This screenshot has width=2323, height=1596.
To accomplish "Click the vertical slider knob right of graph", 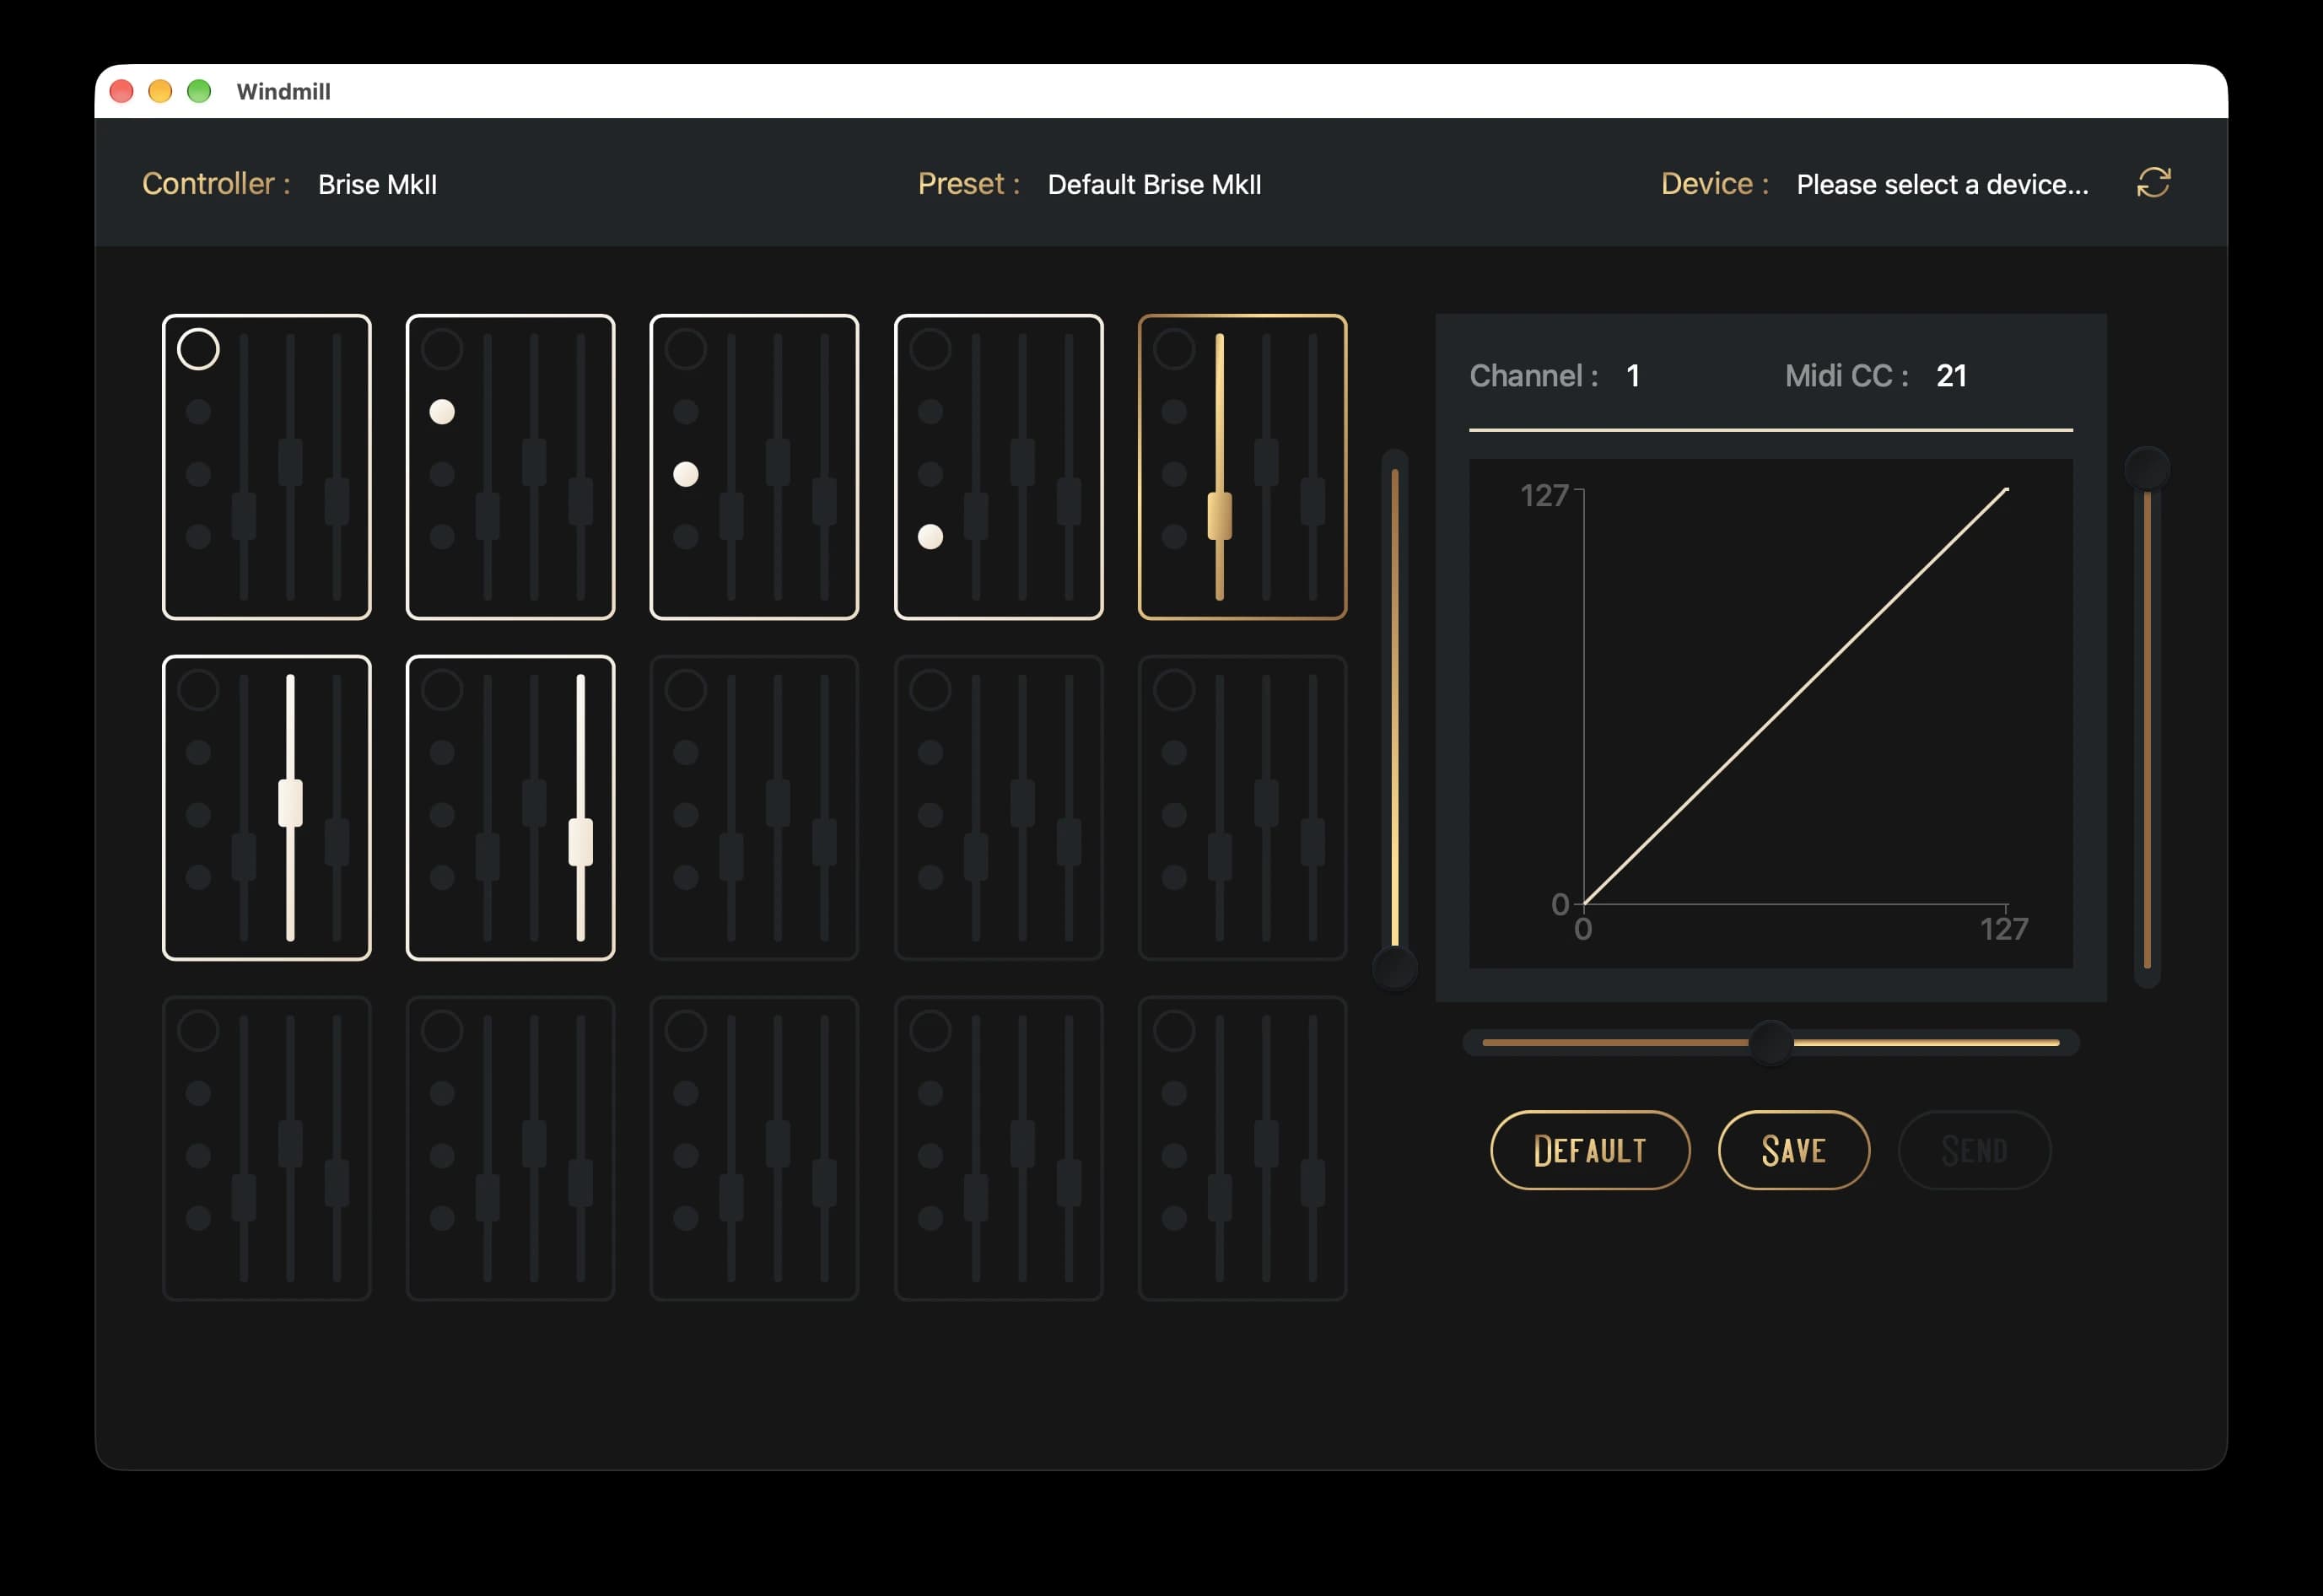I will click(2147, 468).
